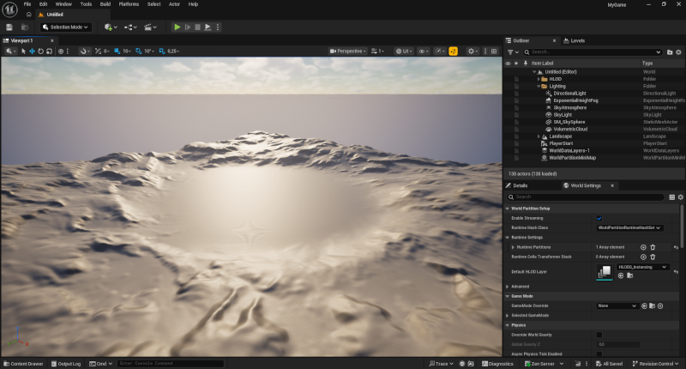Click the Save current level icon
This screenshot has height=369, width=686.
tap(9, 27)
